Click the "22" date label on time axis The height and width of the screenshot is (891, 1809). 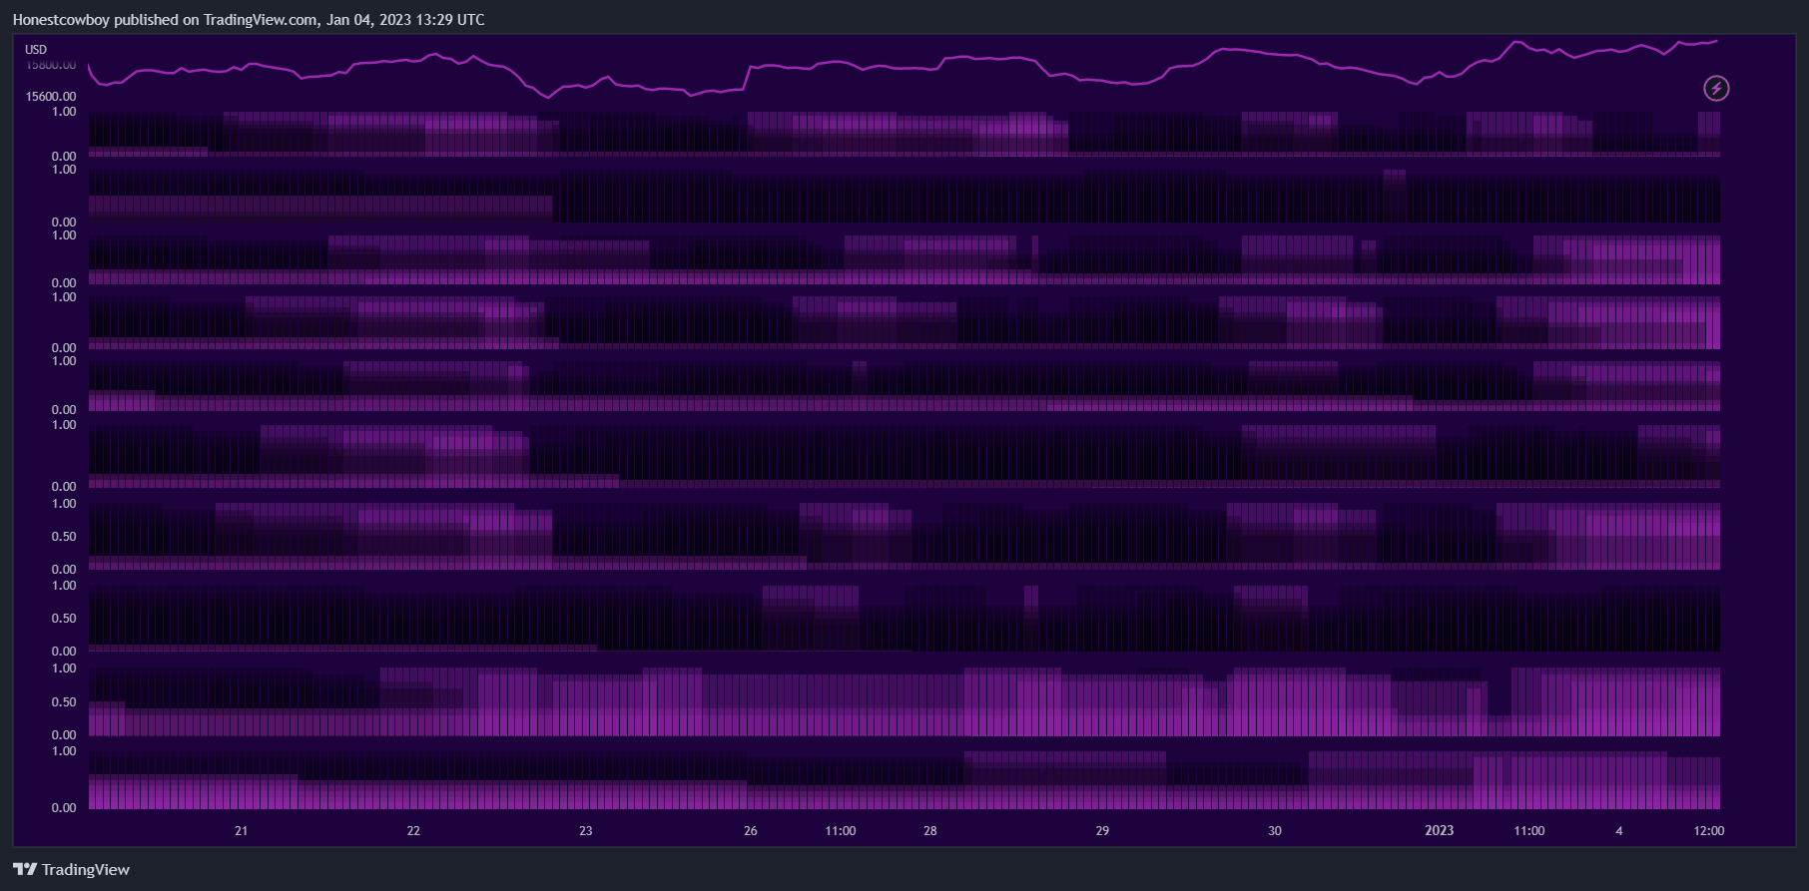(x=413, y=831)
